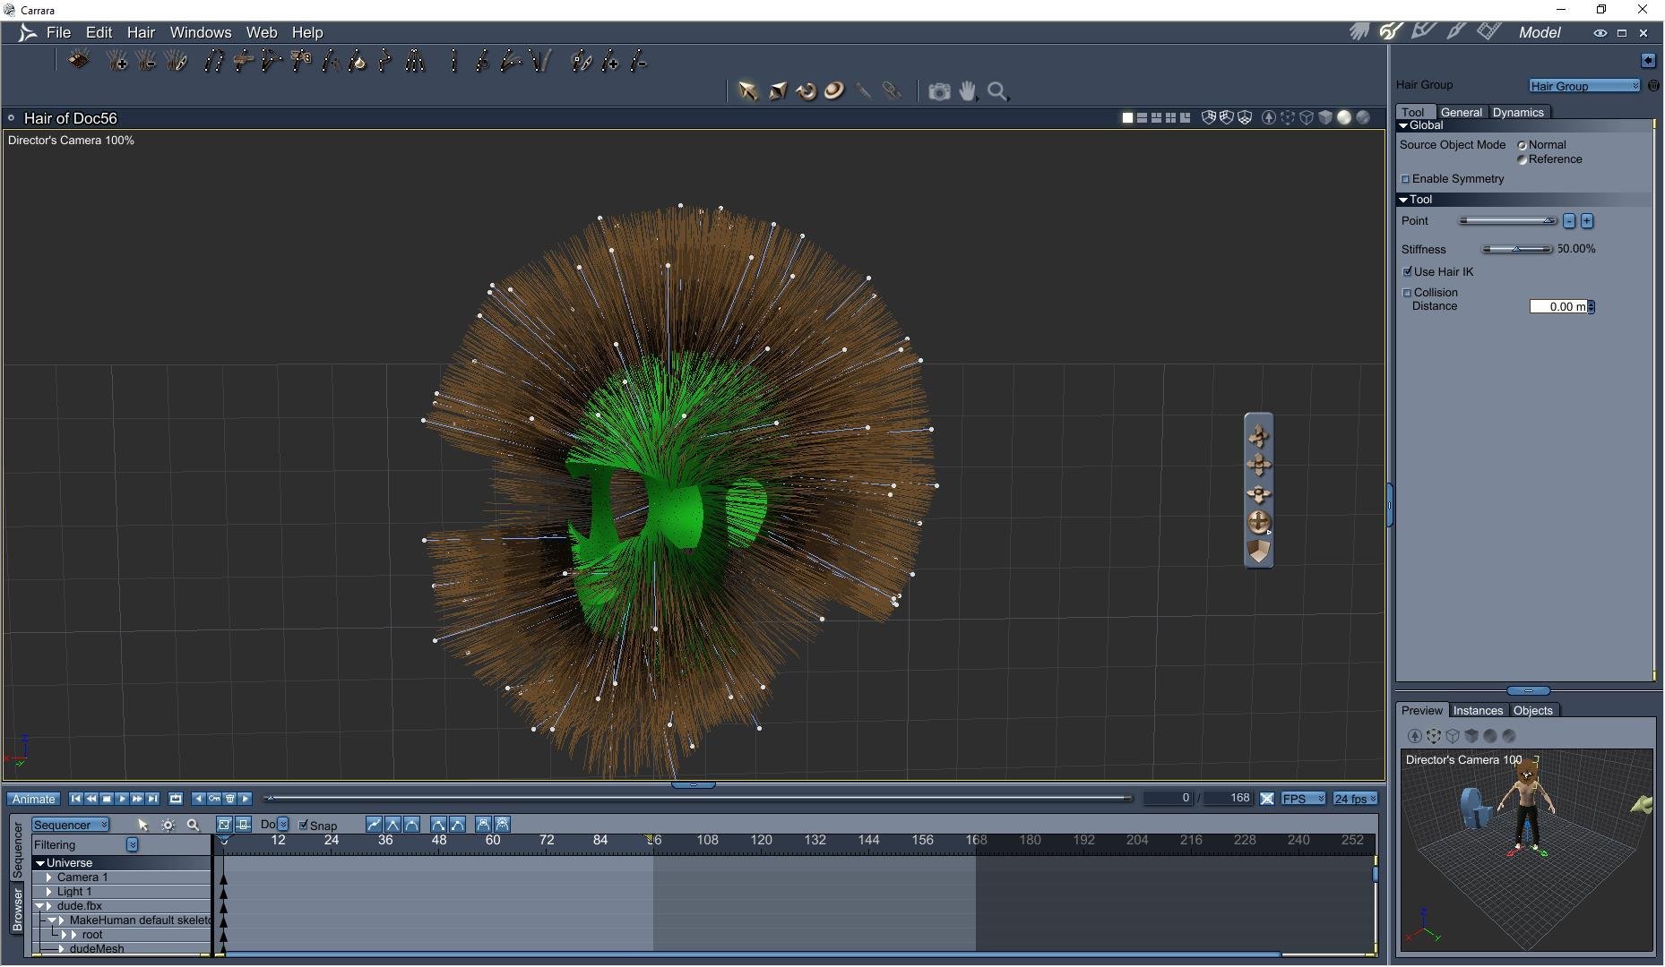Activate the hand pan tool
1665x967 pixels.
[968, 91]
